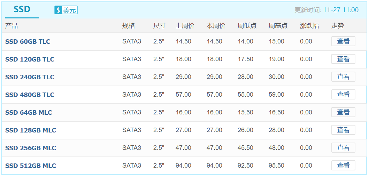View trend for SSD 64GB MLC
This screenshot has height=177, width=369.
pyautogui.click(x=343, y=112)
